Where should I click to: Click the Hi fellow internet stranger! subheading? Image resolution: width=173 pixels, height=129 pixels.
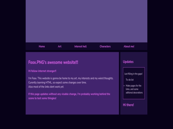42,71
